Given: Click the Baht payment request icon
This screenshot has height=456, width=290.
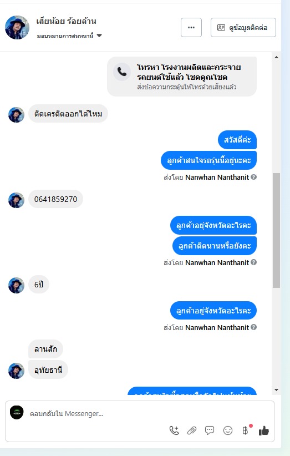Looking at the screenshot, I should [246, 430].
